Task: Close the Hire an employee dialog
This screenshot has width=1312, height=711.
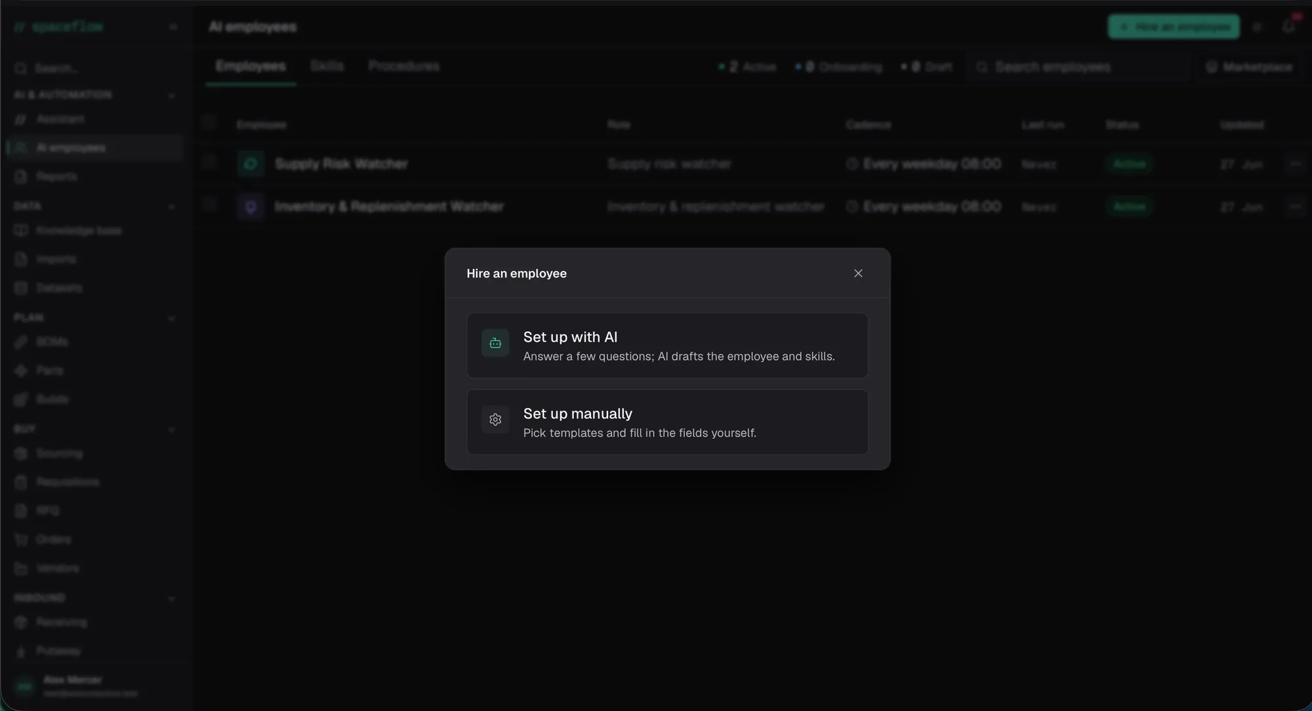Action: [858, 274]
